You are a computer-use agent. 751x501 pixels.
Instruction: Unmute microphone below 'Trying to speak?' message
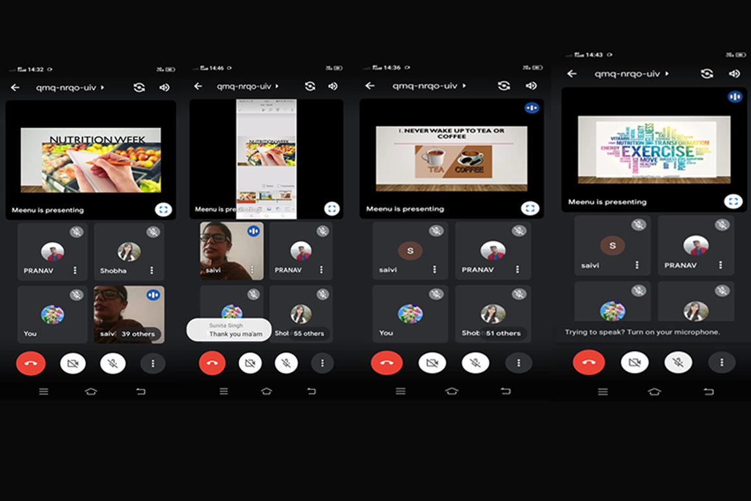coord(678,362)
